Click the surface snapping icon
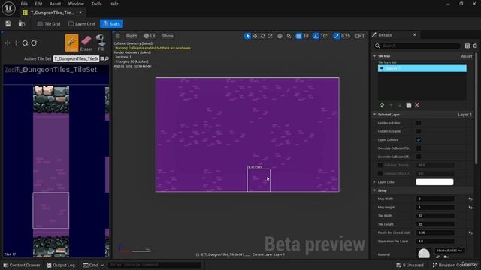481x270 pixels. [x=289, y=36]
